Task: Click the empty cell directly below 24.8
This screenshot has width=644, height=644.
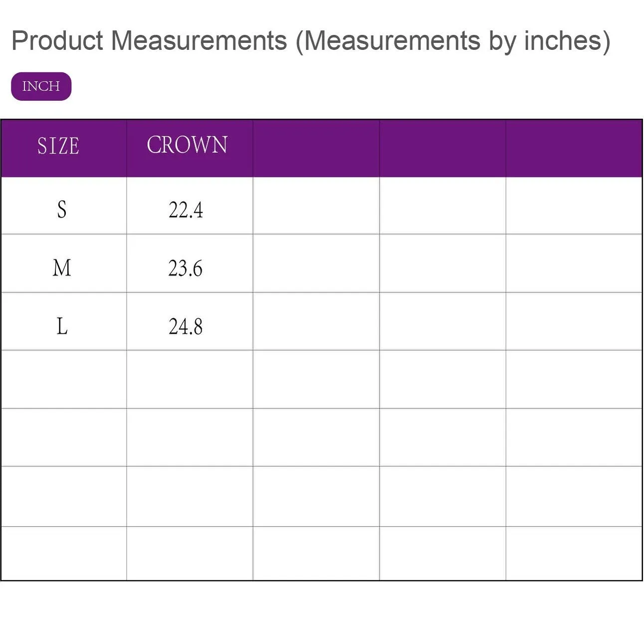Action: 190,380
